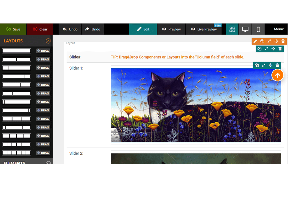Screen dimensions: 288x199
Task: Click the orange scroll-to-top arrow button
Action: (x=277, y=75)
